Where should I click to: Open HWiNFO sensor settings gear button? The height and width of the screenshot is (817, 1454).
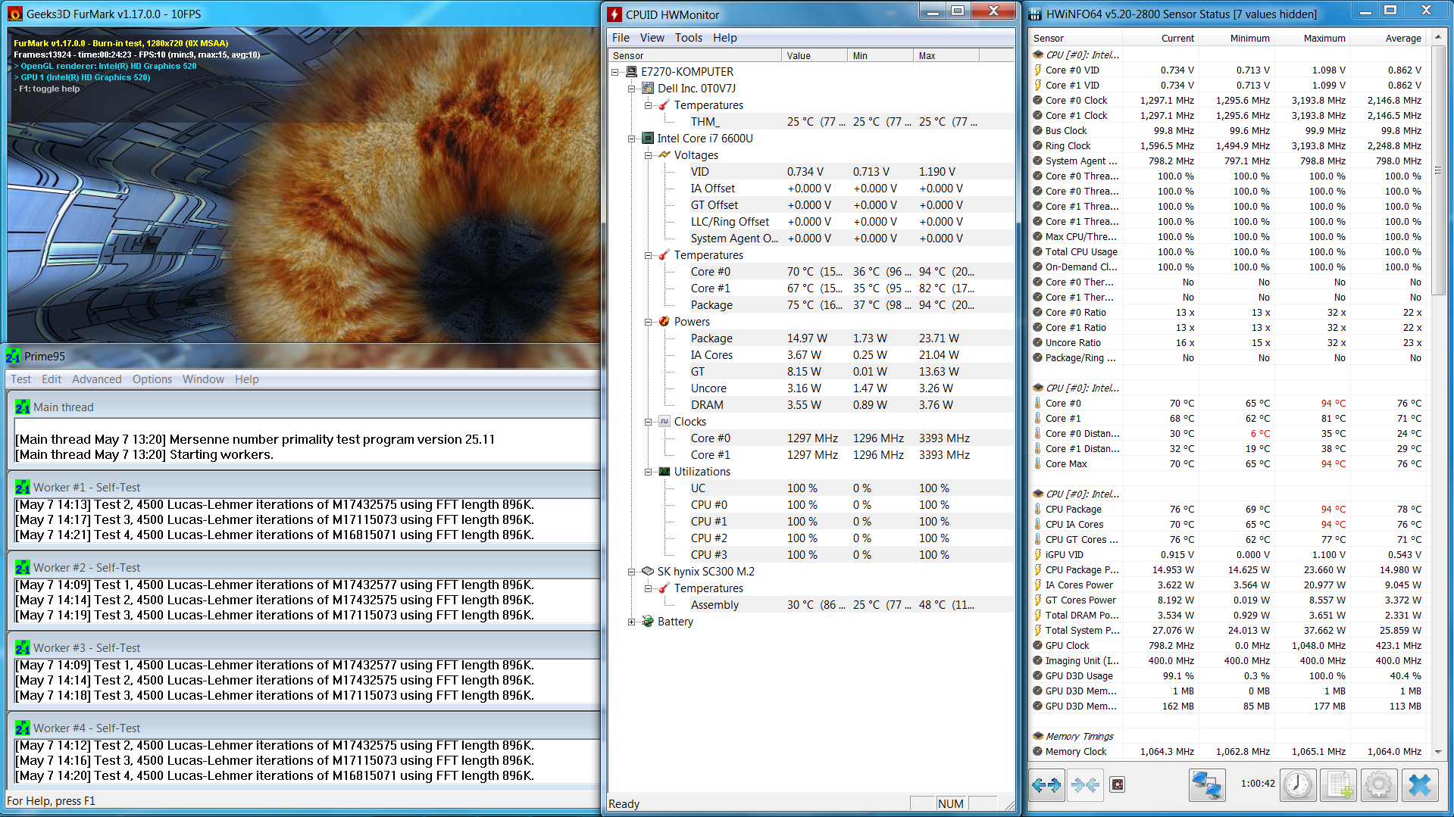(1378, 784)
